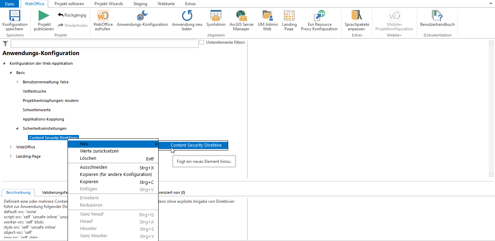Click the tree filter text field
The image size is (495, 241).
[104, 44]
